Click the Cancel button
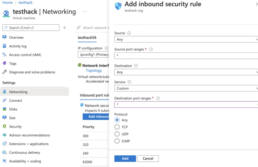The height and width of the screenshot is (167, 258). (x=148, y=158)
